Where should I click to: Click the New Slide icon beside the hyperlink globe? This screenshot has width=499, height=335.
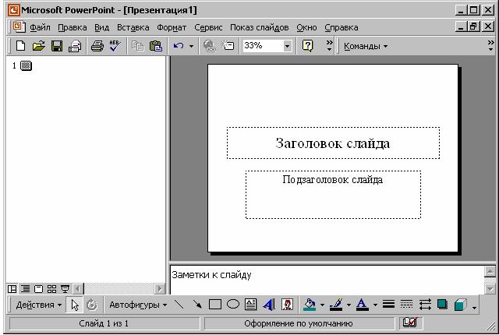click(228, 46)
